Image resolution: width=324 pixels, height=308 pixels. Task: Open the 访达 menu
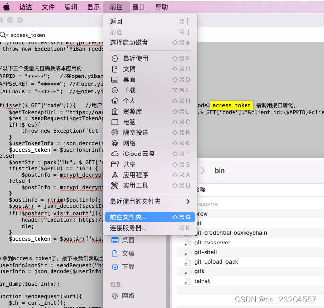coord(26,7)
